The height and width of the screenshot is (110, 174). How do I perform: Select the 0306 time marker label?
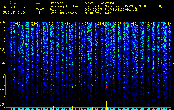point(101,24)
